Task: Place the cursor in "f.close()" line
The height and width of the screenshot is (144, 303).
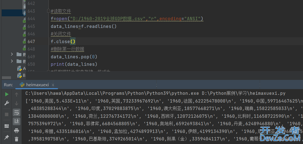Action: pos(63,41)
